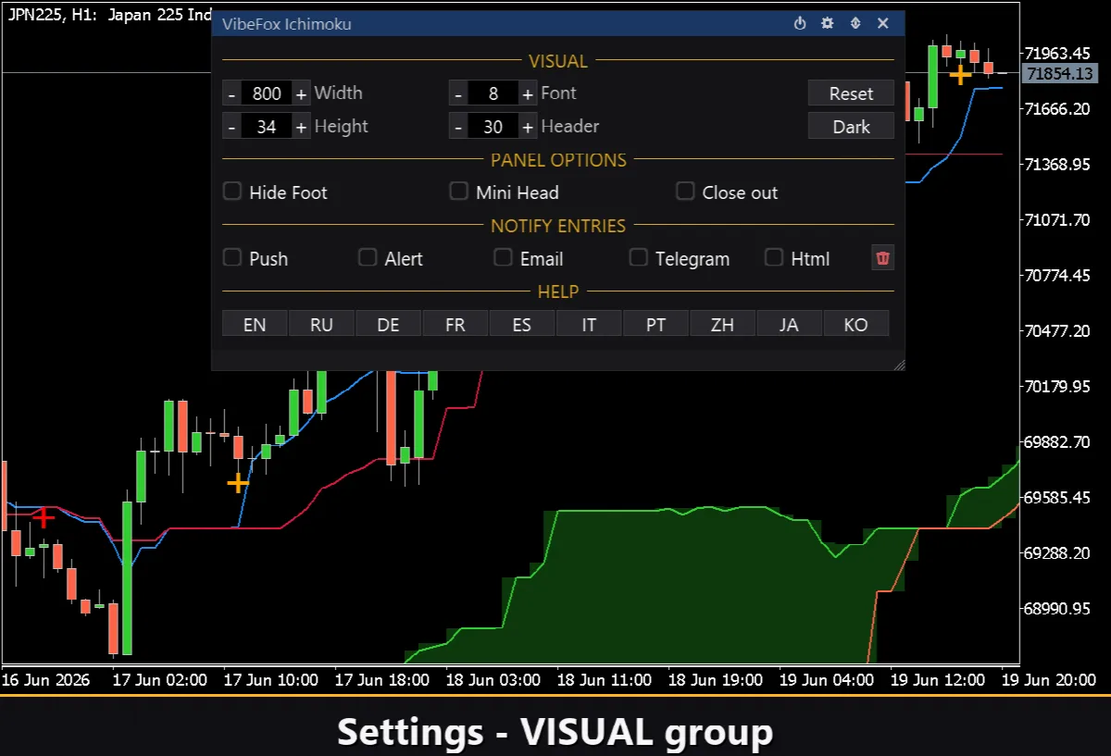The image size is (1111, 756).
Task: Click the orange plus marker near 71854.13
Action: 961,73
